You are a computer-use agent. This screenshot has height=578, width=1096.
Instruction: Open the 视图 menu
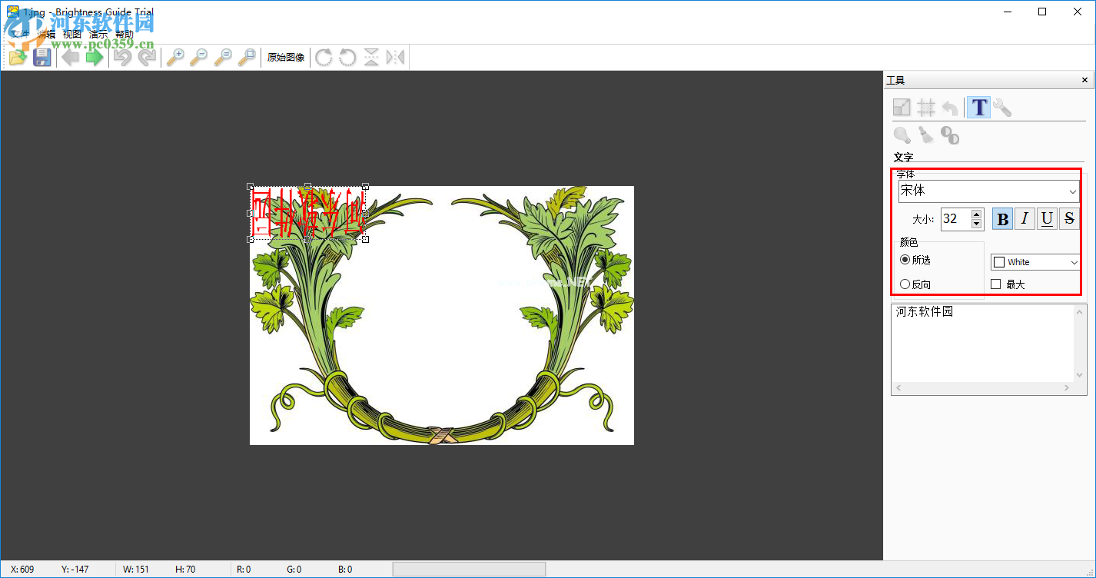point(71,35)
